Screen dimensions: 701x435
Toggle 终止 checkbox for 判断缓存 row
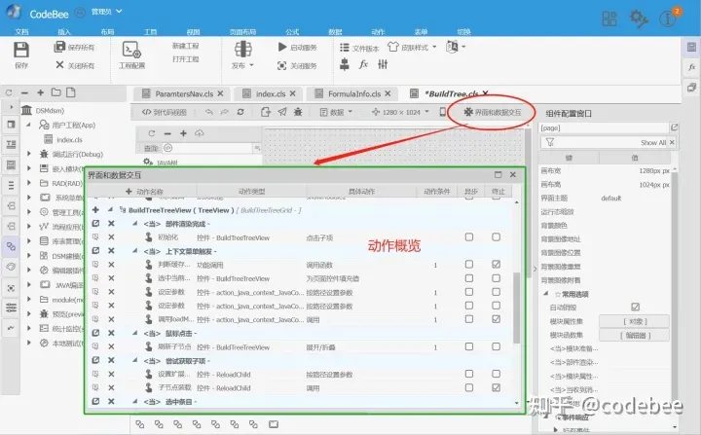[x=498, y=264]
